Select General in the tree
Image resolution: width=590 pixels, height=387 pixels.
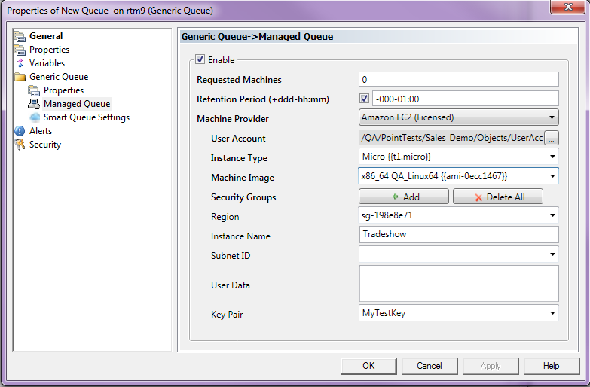(46, 36)
